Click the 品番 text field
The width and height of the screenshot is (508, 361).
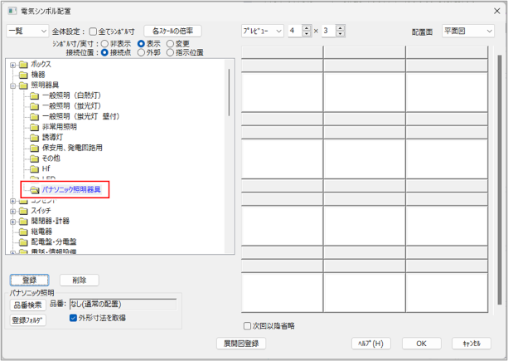coord(123,305)
